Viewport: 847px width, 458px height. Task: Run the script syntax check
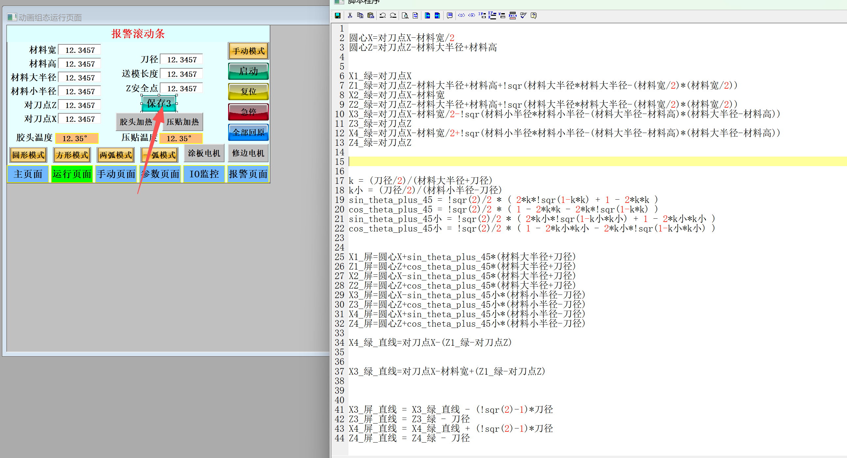coord(523,15)
